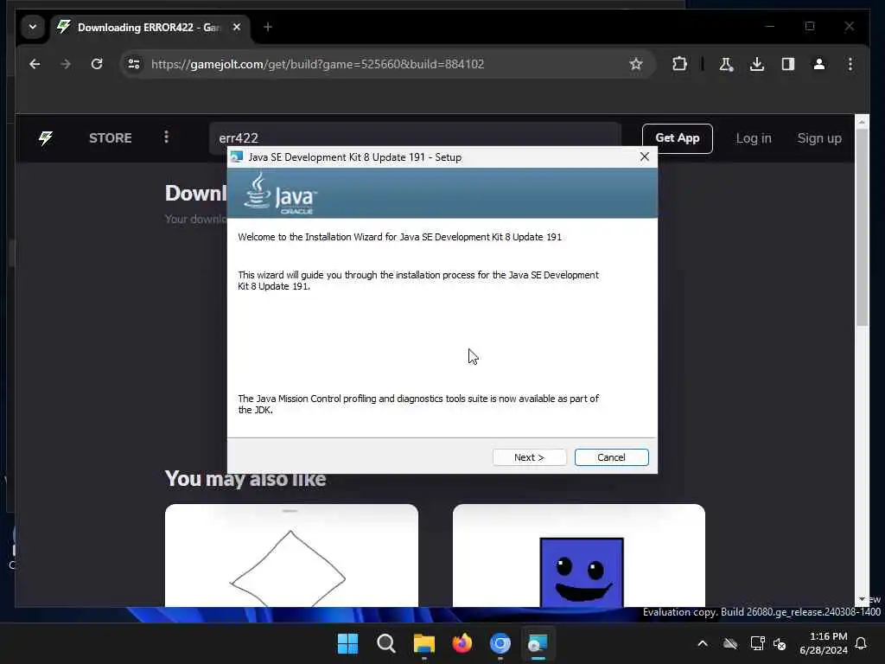Open the blue smiley square game thumbnail
The width and height of the screenshot is (885, 664).
[x=578, y=556]
